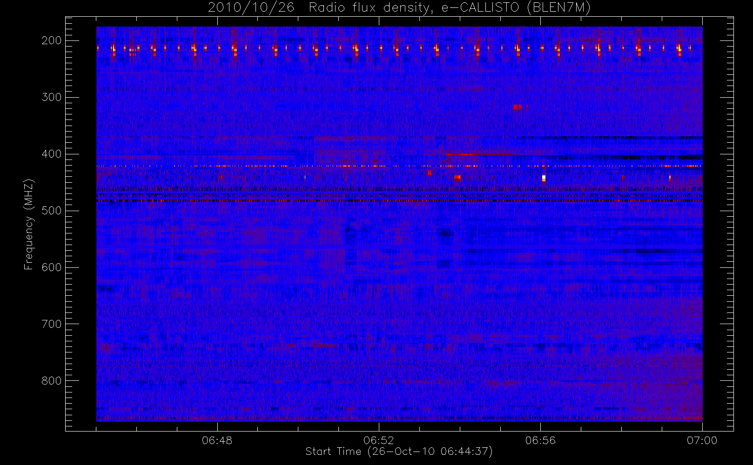The image size is (753, 465).
Task: Click the 07:00 time tick label
Action: [x=702, y=440]
